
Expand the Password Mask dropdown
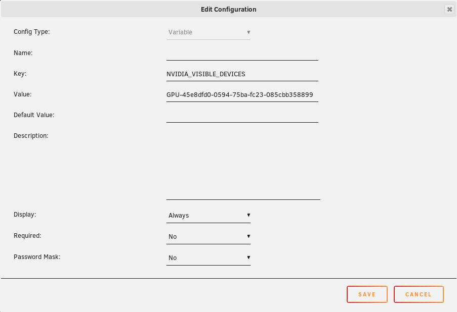point(209,258)
